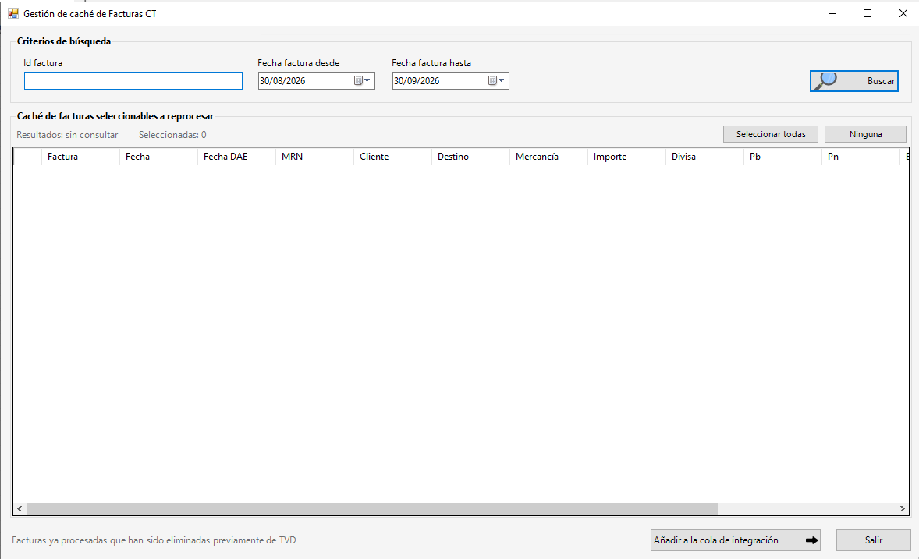
Task: Open calendar dropdown for Fecha factura hasta
Action: pyautogui.click(x=496, y=81)
